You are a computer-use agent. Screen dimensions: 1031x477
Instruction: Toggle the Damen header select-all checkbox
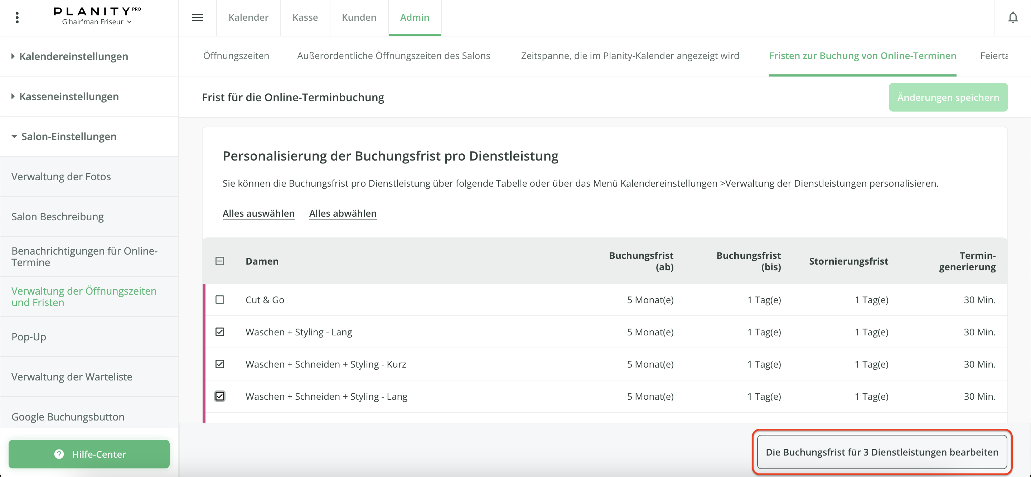coord(220,261)
